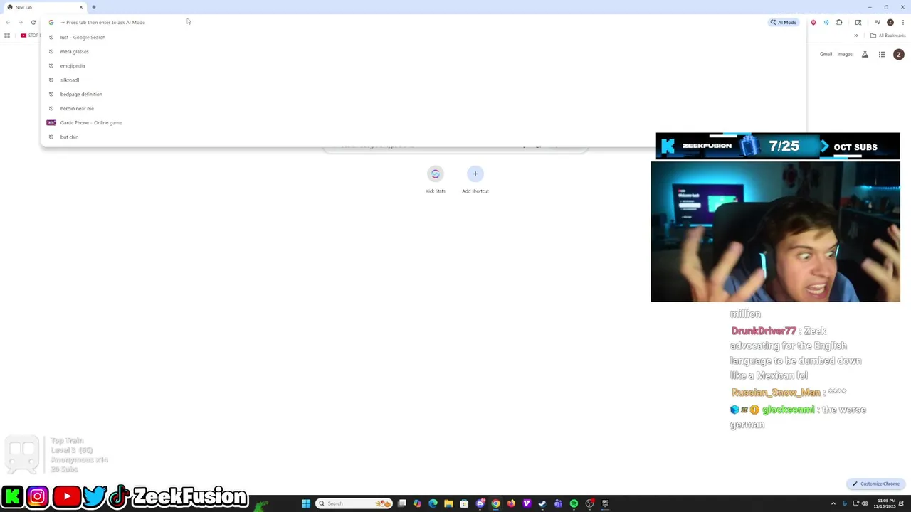Open the tab search side panel icon
Screen dimensions: 911x512
(x=858, y=23)
